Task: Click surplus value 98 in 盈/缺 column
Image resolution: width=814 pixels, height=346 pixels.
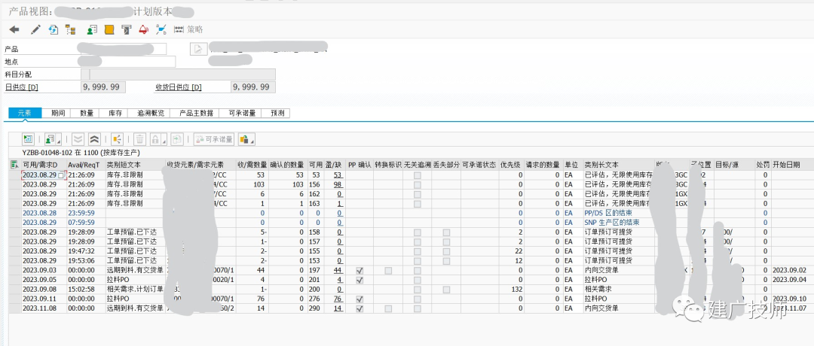Action: point(338,184)
